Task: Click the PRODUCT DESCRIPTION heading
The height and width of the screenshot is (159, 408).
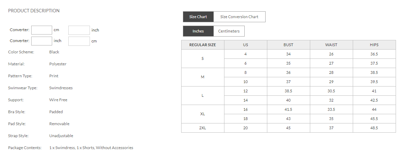Action: (x=34, y=11)
